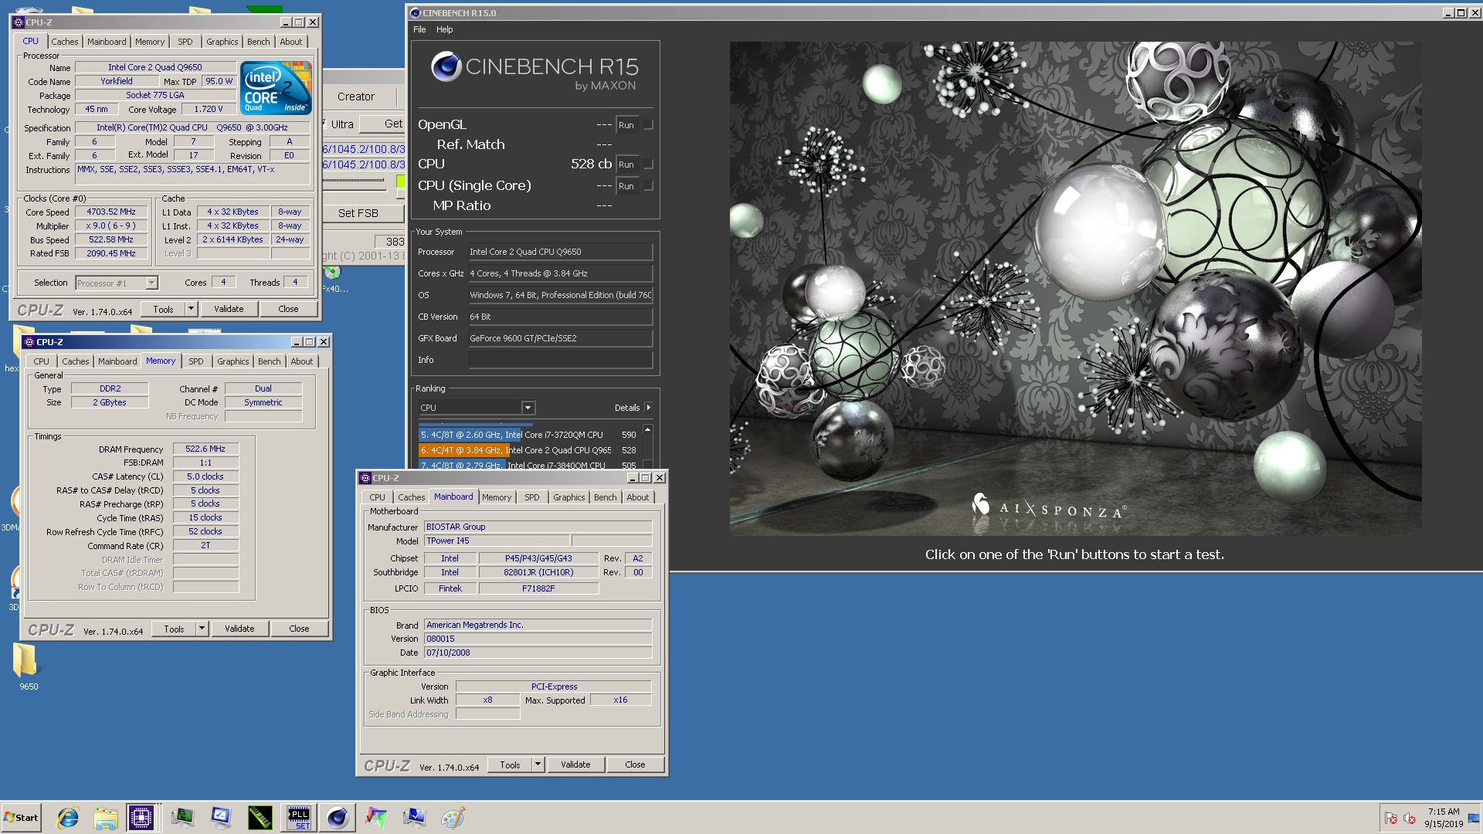Open the Task Manager taskbar icon
The image size is (1483, 834).
[182, 818]
